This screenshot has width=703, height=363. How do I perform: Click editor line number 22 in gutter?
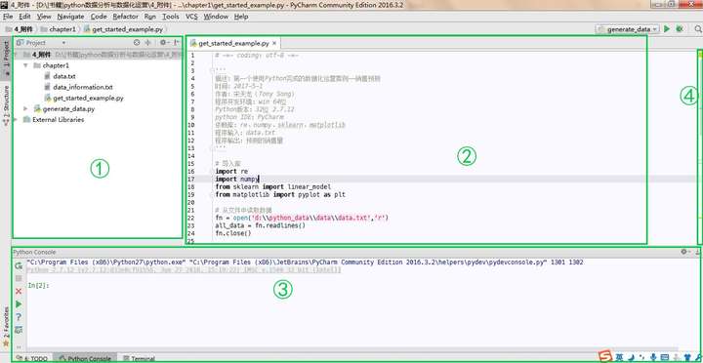click(x=191, y=218)
